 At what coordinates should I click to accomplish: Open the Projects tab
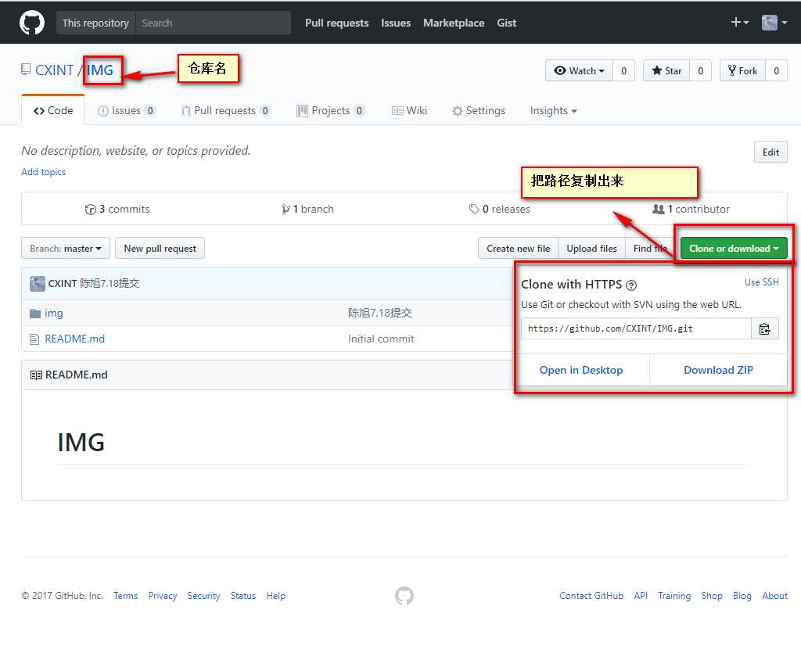pos(330,110)
